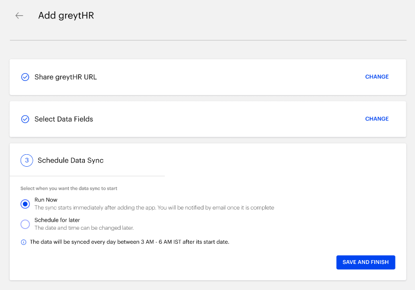Screen dimensions: 415x290
Task: Go back using the left arrow
Action: point(19,16)
